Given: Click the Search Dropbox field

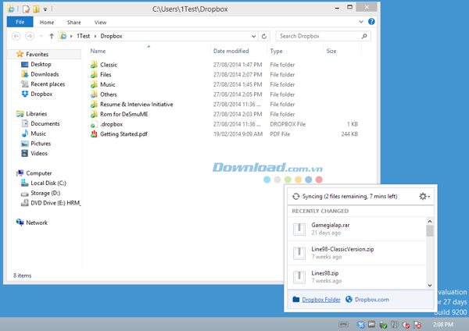Looking at the screenshot, I should 317,36.
